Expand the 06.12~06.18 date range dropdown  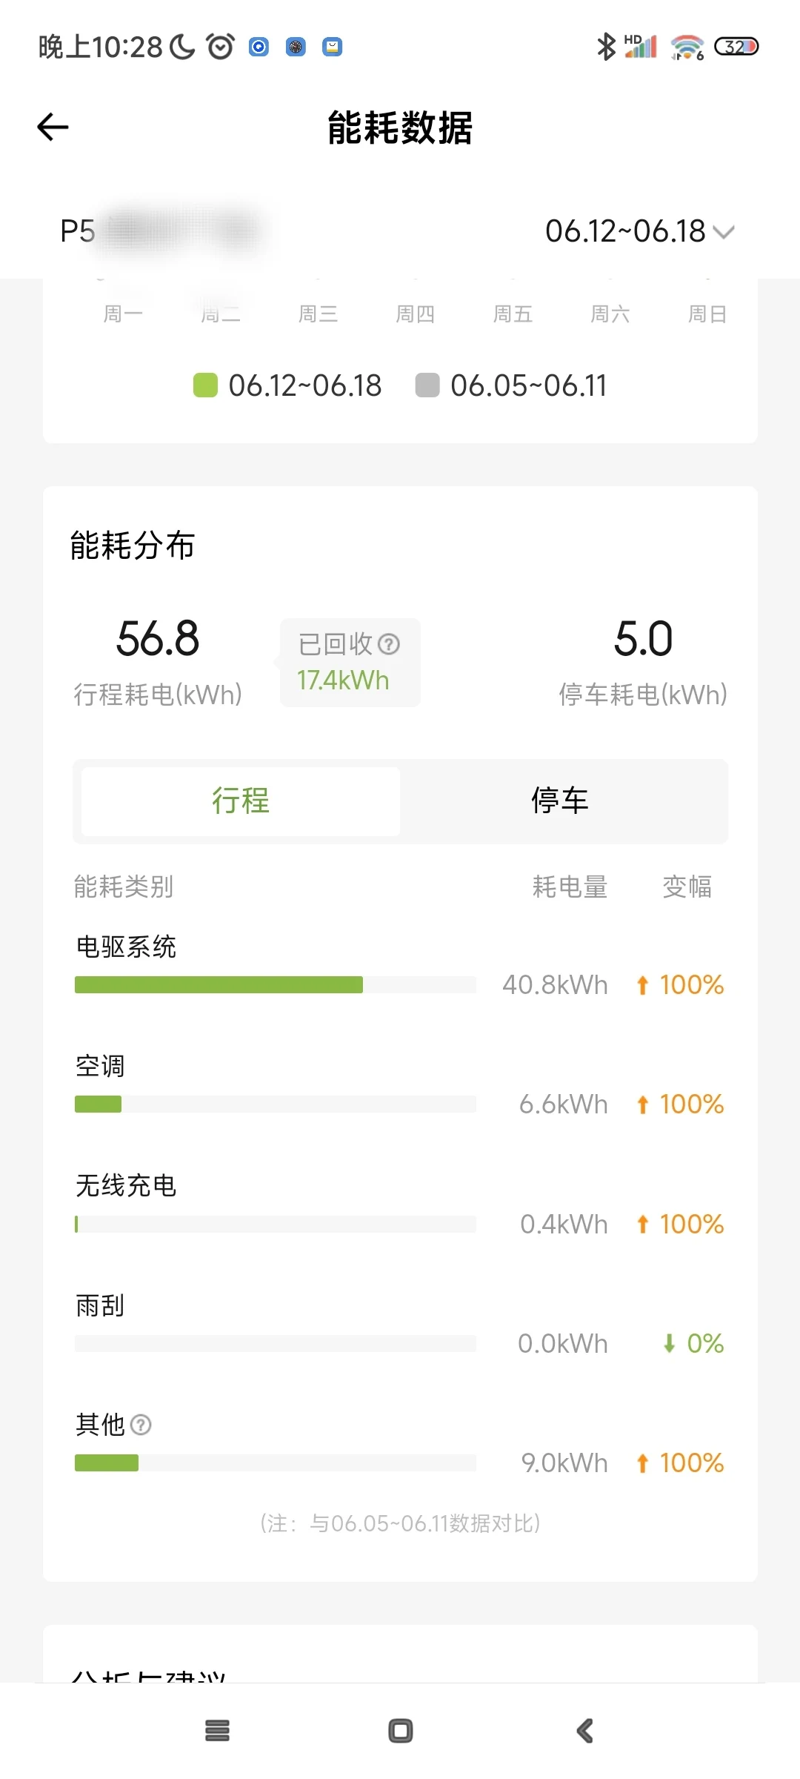639,231
